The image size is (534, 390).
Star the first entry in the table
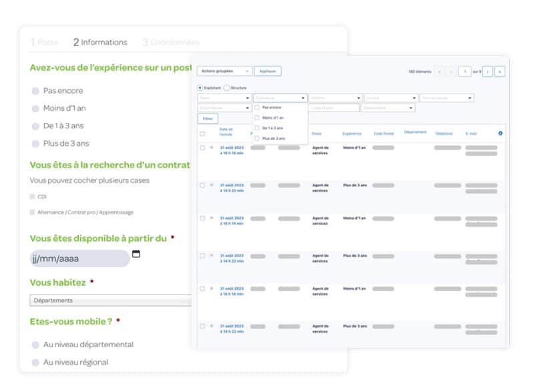pyautogui.click(x=212, y=147)
